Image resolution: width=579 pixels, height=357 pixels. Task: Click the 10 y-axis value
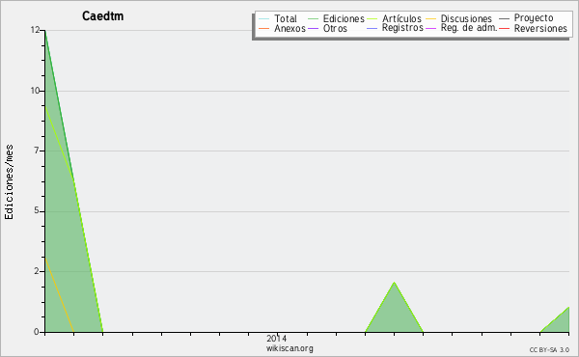35,91
